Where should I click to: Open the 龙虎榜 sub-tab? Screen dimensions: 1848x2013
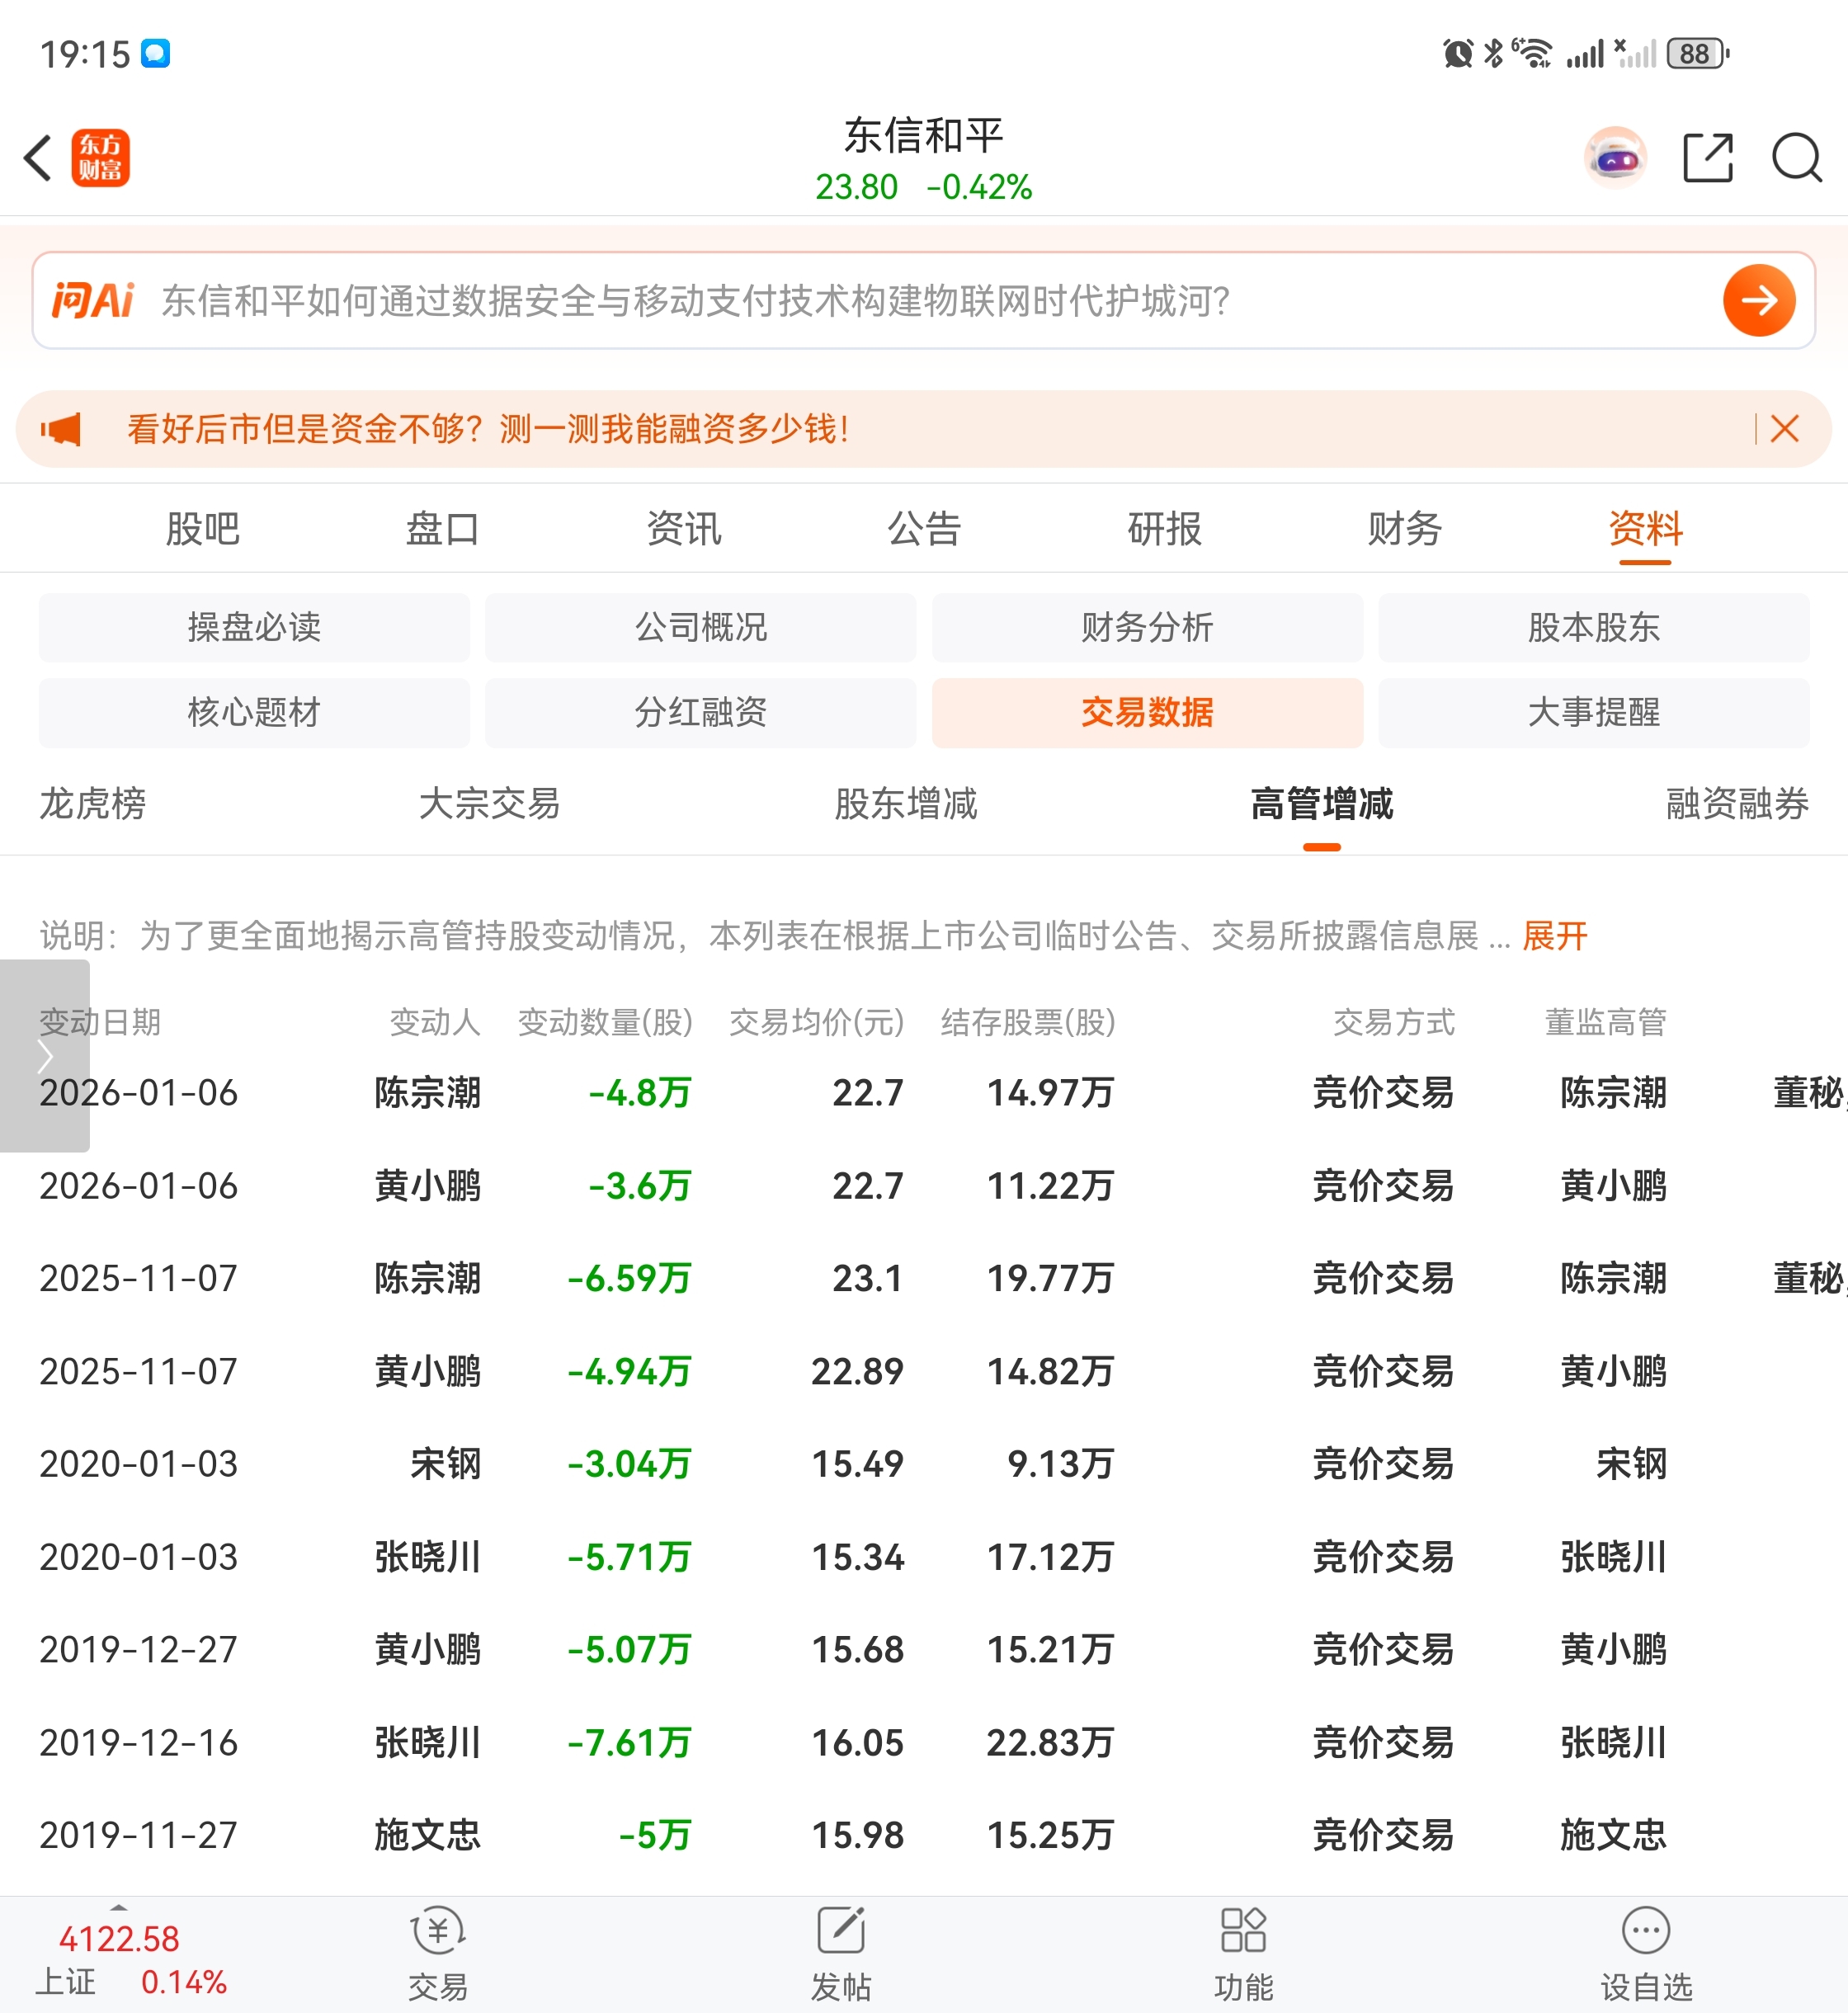(93, 804)
